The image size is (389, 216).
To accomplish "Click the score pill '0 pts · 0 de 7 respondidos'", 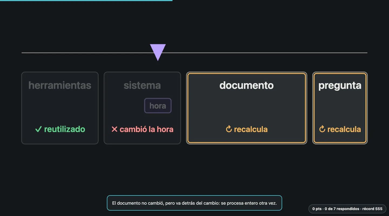I will tap(347, 209).
